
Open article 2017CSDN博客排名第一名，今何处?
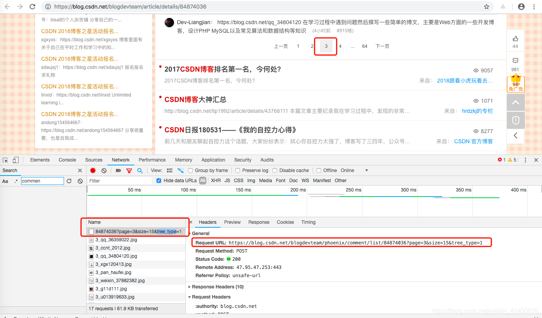[x=222, y=69]
